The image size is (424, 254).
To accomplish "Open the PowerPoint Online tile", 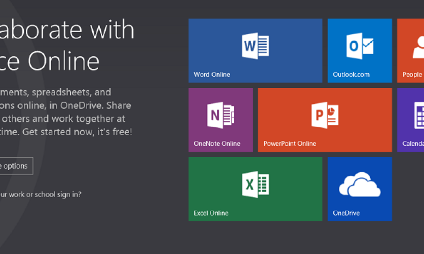I will tap(325, 120).
